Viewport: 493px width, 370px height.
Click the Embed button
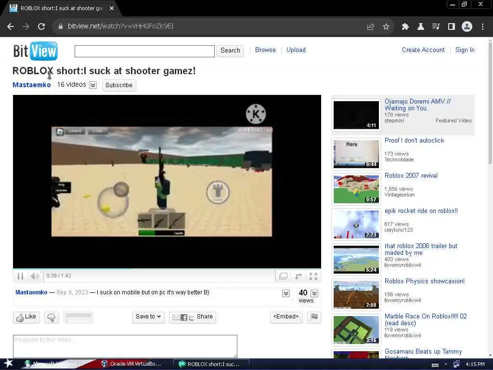click(x=286, y=317)
